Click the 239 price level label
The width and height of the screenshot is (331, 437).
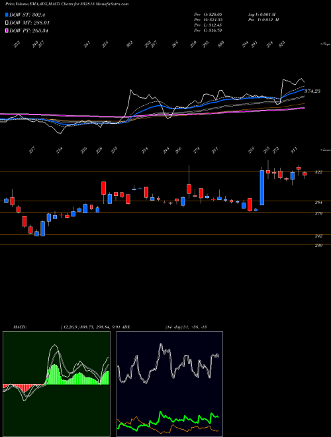tap(318, 246)
